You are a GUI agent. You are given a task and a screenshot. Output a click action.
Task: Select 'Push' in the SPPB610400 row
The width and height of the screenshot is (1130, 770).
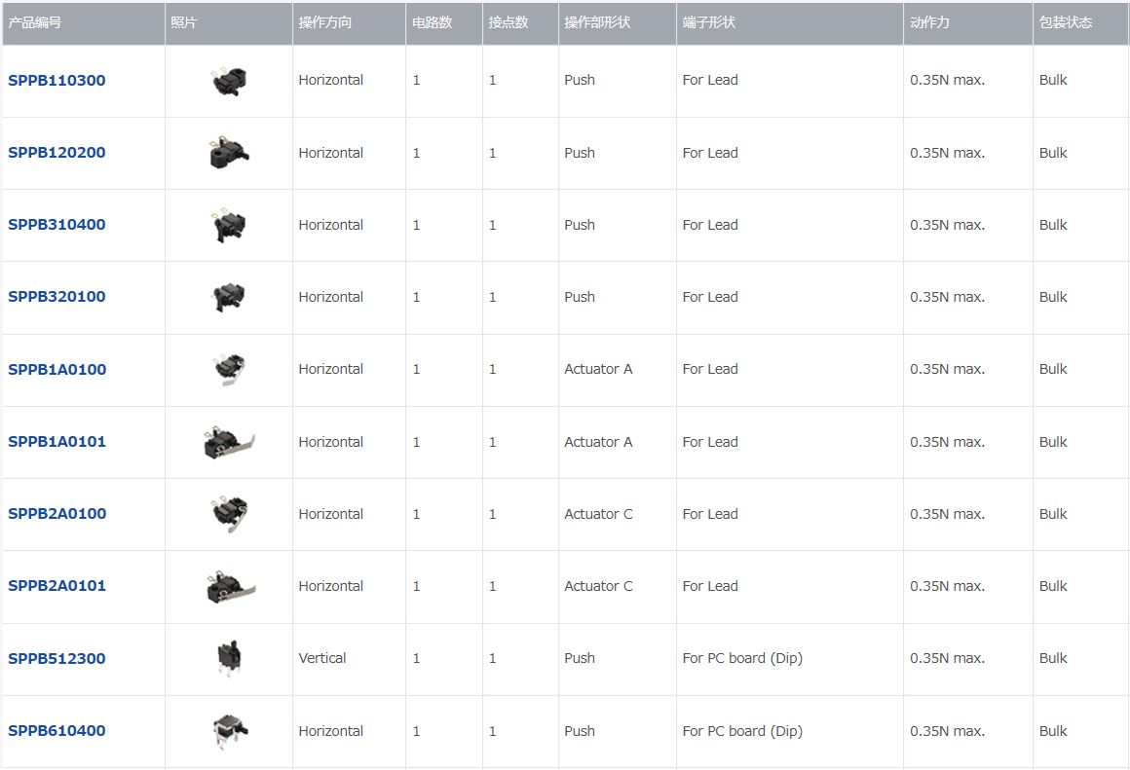pos(580,731)
